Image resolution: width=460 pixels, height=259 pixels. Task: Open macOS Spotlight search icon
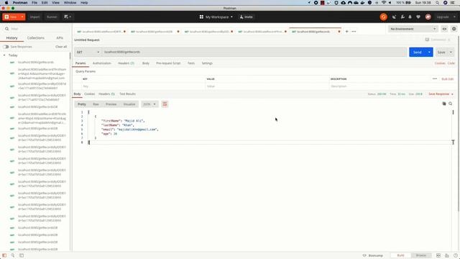[438, 3]
